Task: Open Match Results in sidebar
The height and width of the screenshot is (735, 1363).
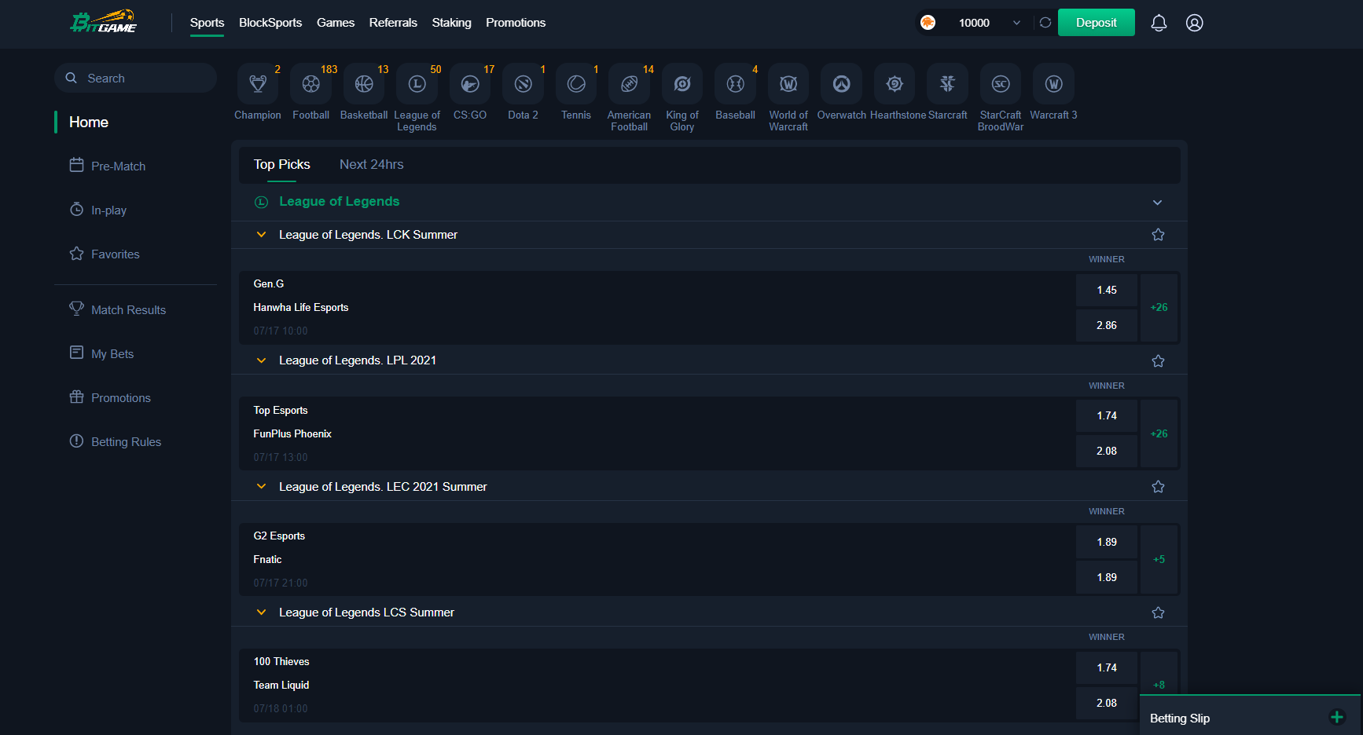Action: [118, 309]
